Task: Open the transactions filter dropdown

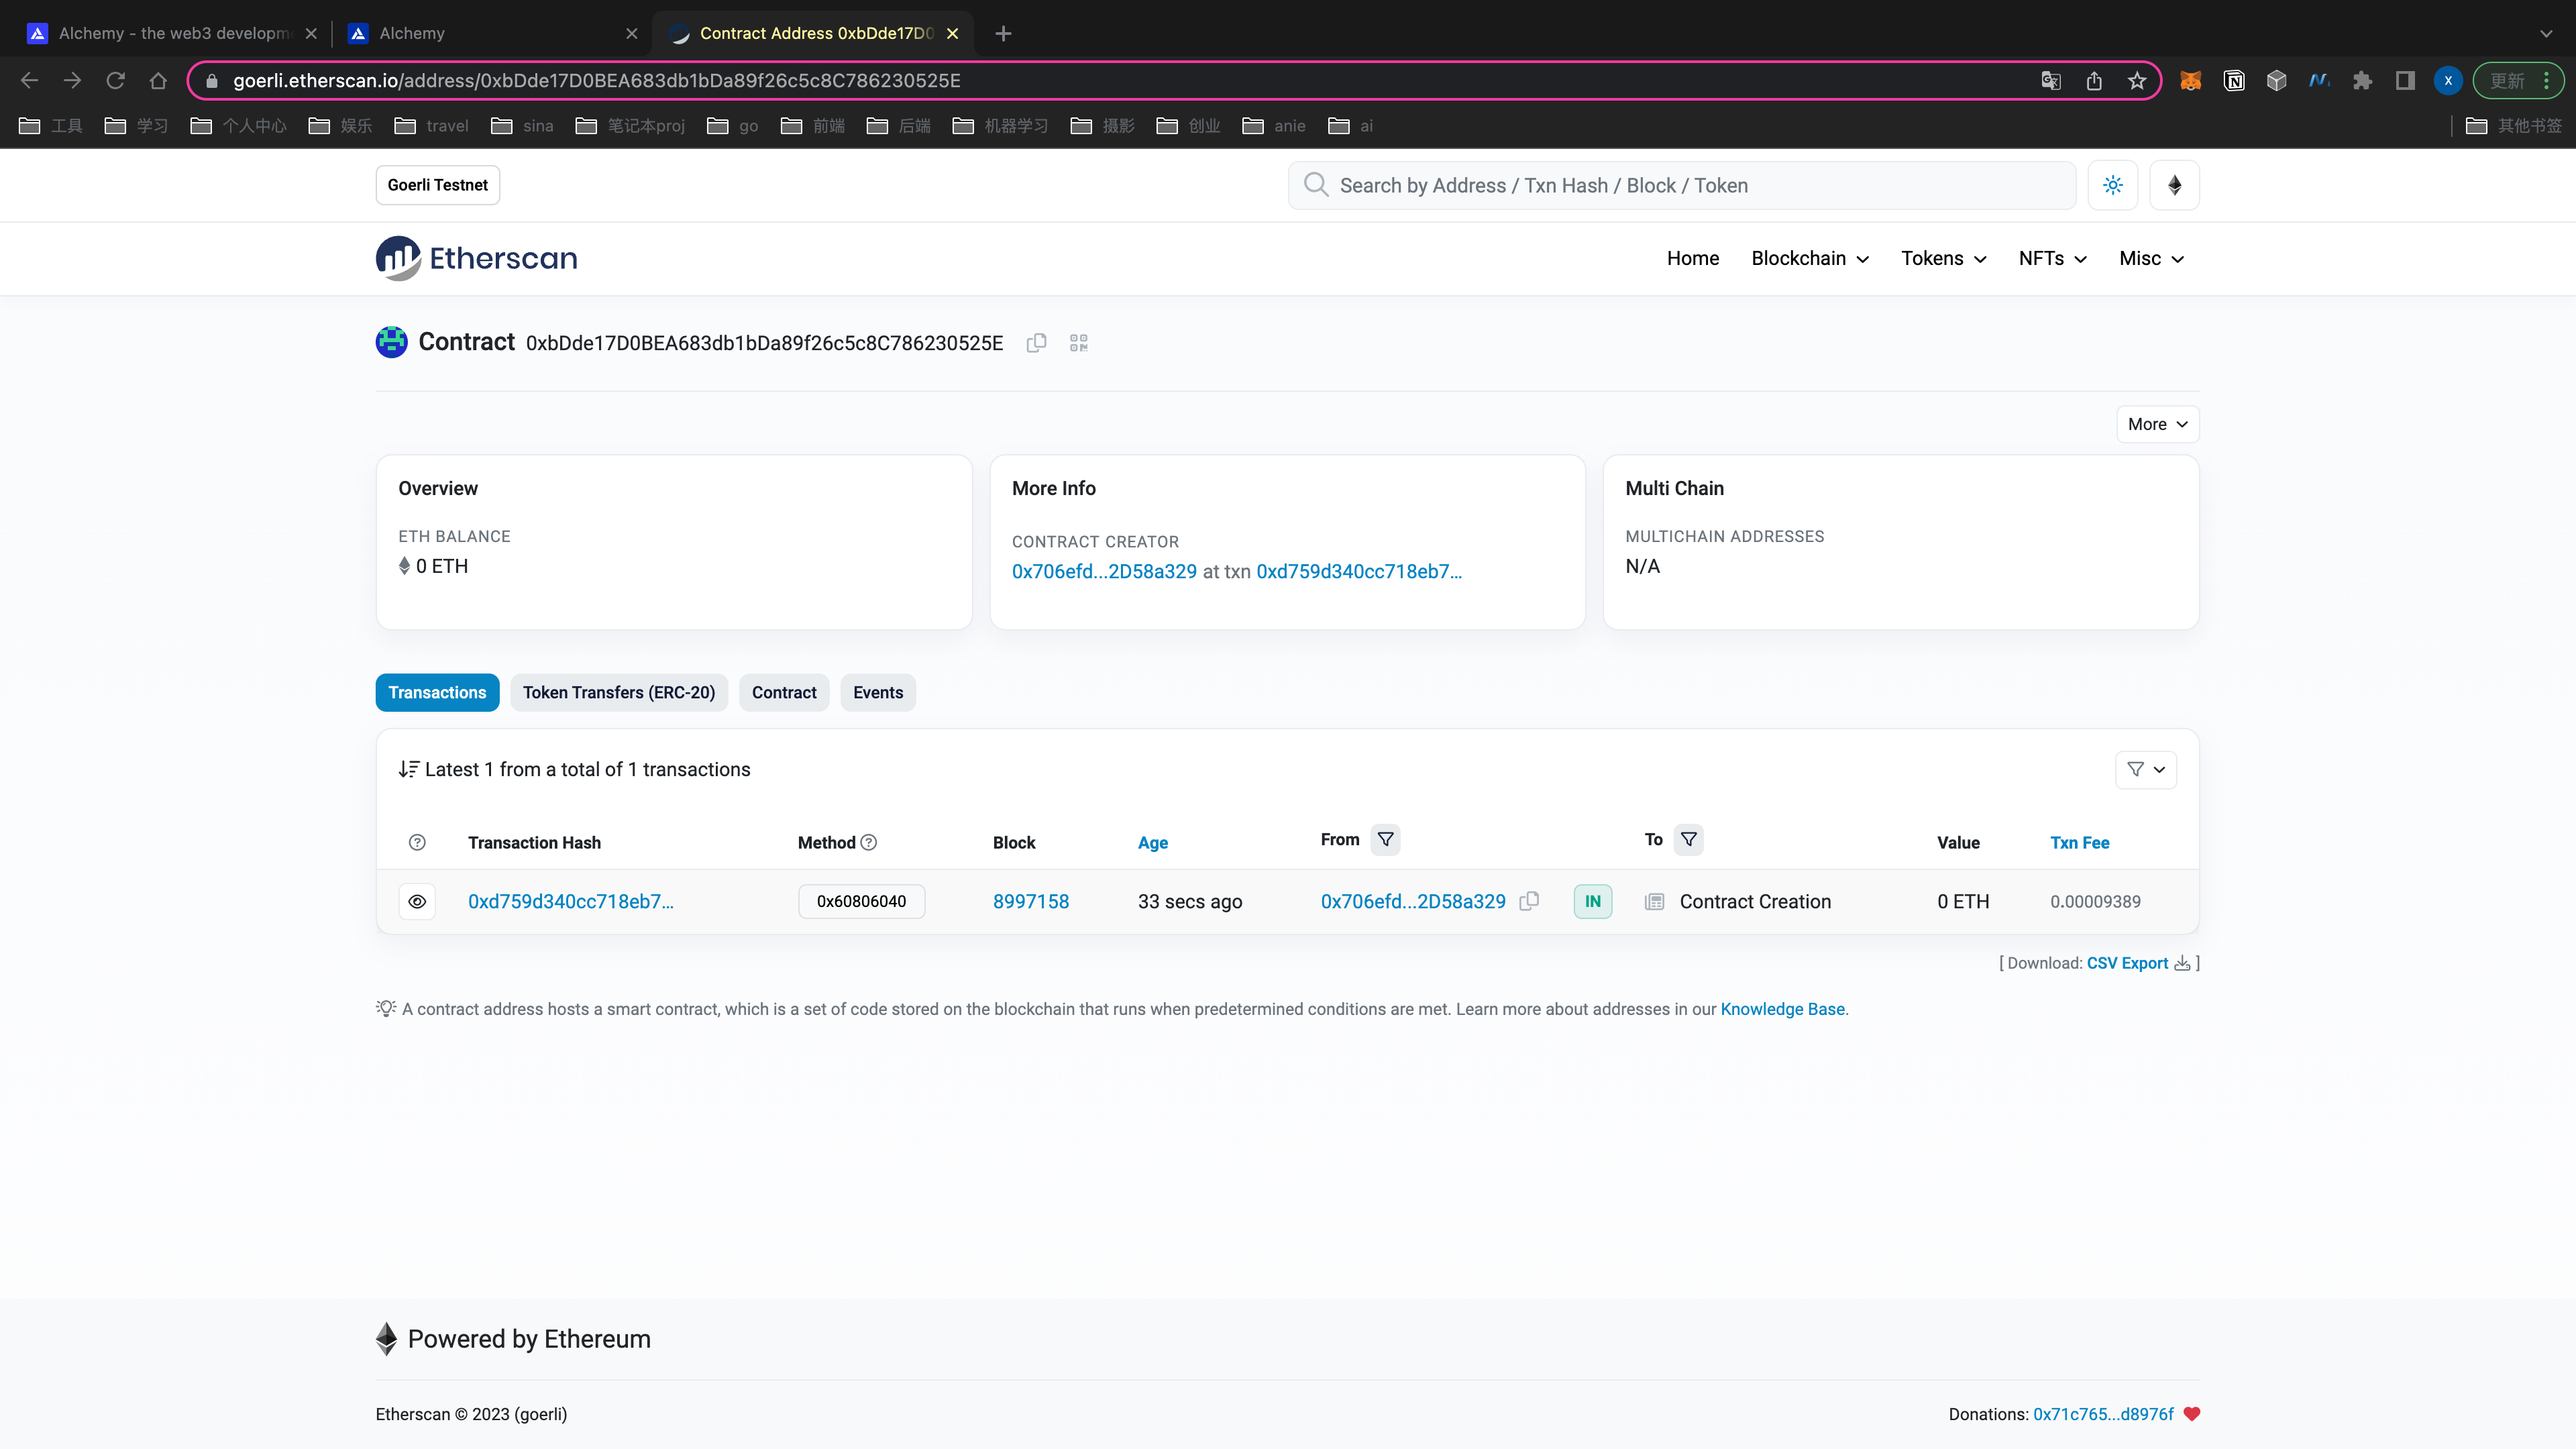Action: point(2145,769)
